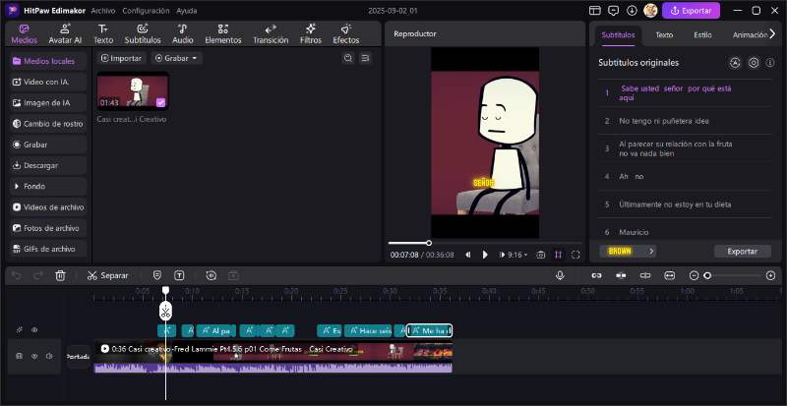This screenshot has width=787, height=406.
Task: Open GIFs de archivo section
Action: 47,249
